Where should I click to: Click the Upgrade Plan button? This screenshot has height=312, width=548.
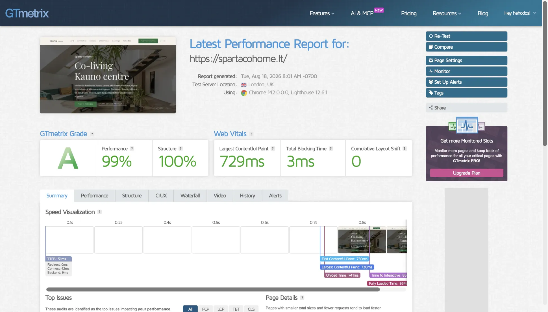click(x=466, y=173)
